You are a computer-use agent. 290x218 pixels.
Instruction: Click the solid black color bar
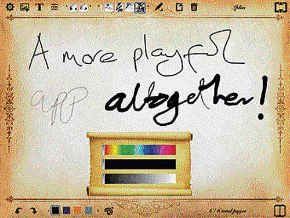(140, 165)
